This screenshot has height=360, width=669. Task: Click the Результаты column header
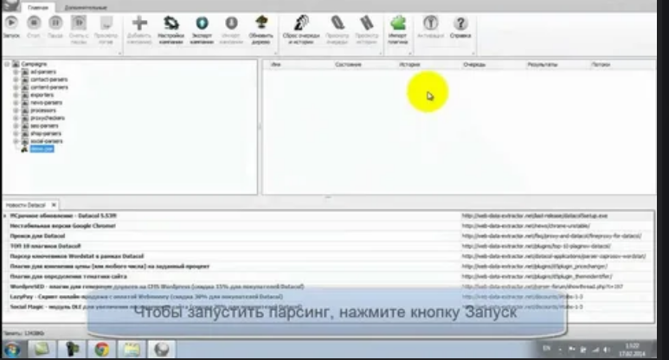click(x=543, y=64)
